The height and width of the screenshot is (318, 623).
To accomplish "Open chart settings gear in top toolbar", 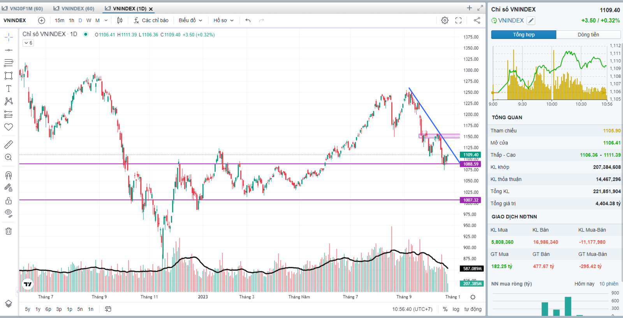I will [445, 20].
